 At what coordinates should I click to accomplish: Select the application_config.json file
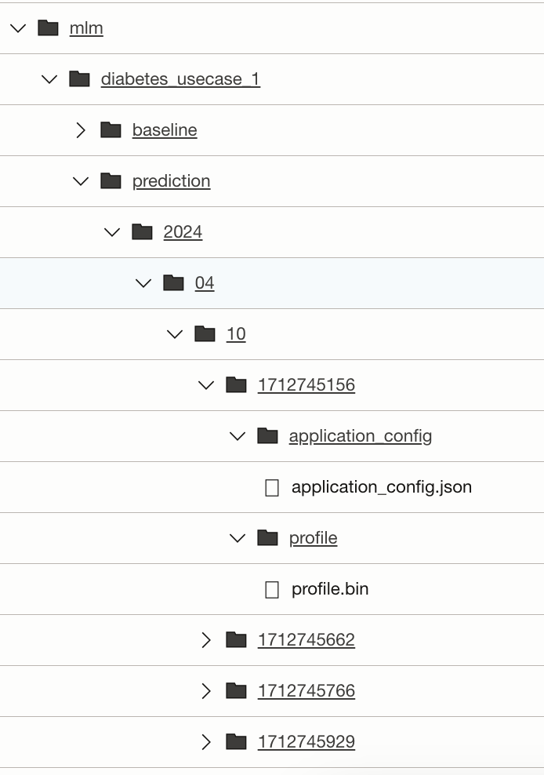pos(380,487)
